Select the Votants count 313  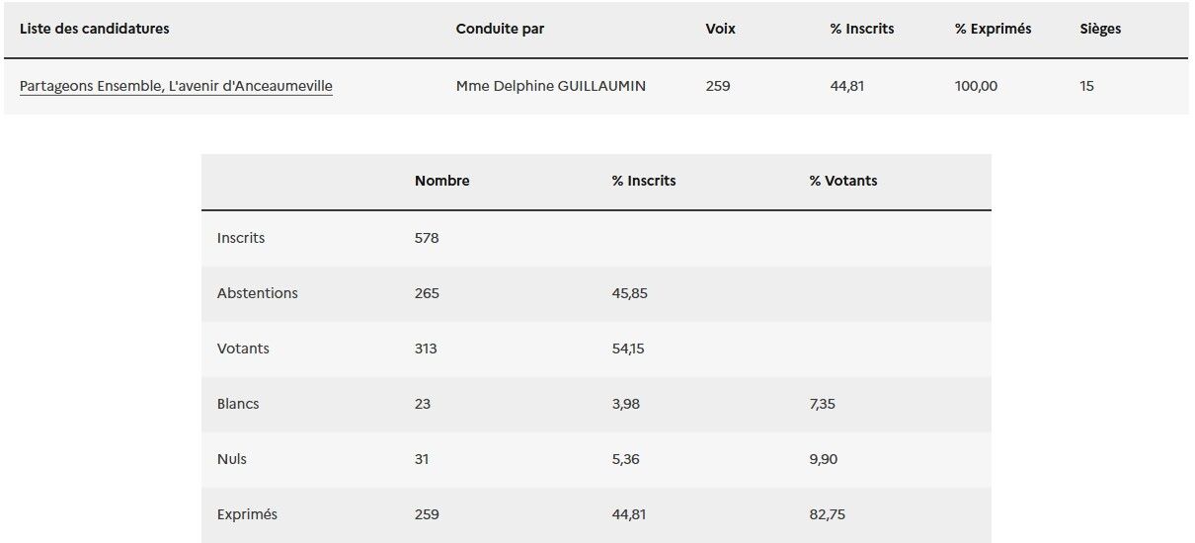tap(426, 349)
